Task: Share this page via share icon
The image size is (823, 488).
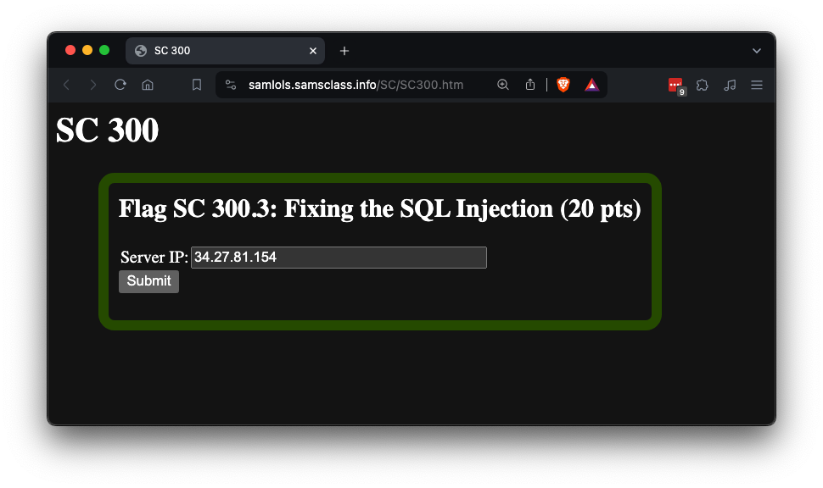Action: [x=530, y=85]
